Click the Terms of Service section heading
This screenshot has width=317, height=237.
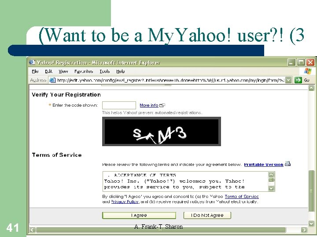57,155
